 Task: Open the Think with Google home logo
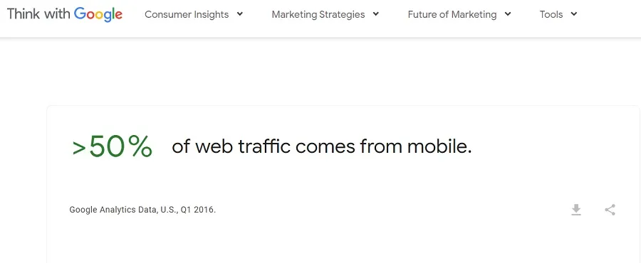(x=65, y=15)
